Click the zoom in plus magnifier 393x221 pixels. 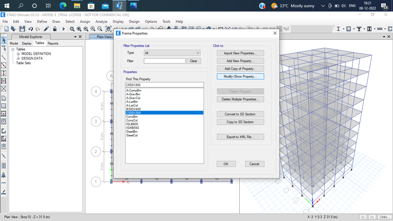(x=93, y=29)
